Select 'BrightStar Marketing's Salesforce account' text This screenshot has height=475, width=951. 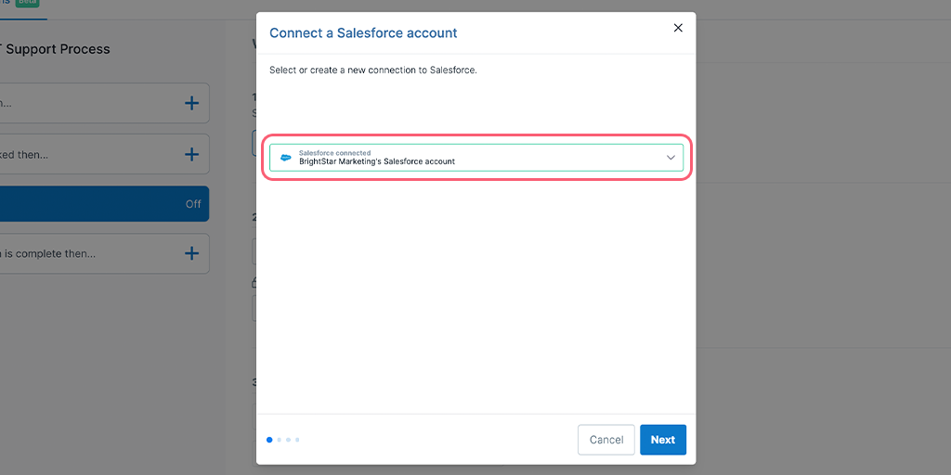click(377, 161)
